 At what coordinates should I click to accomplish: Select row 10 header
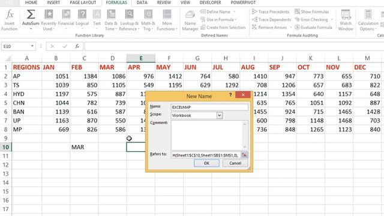[x=6, y=147]
